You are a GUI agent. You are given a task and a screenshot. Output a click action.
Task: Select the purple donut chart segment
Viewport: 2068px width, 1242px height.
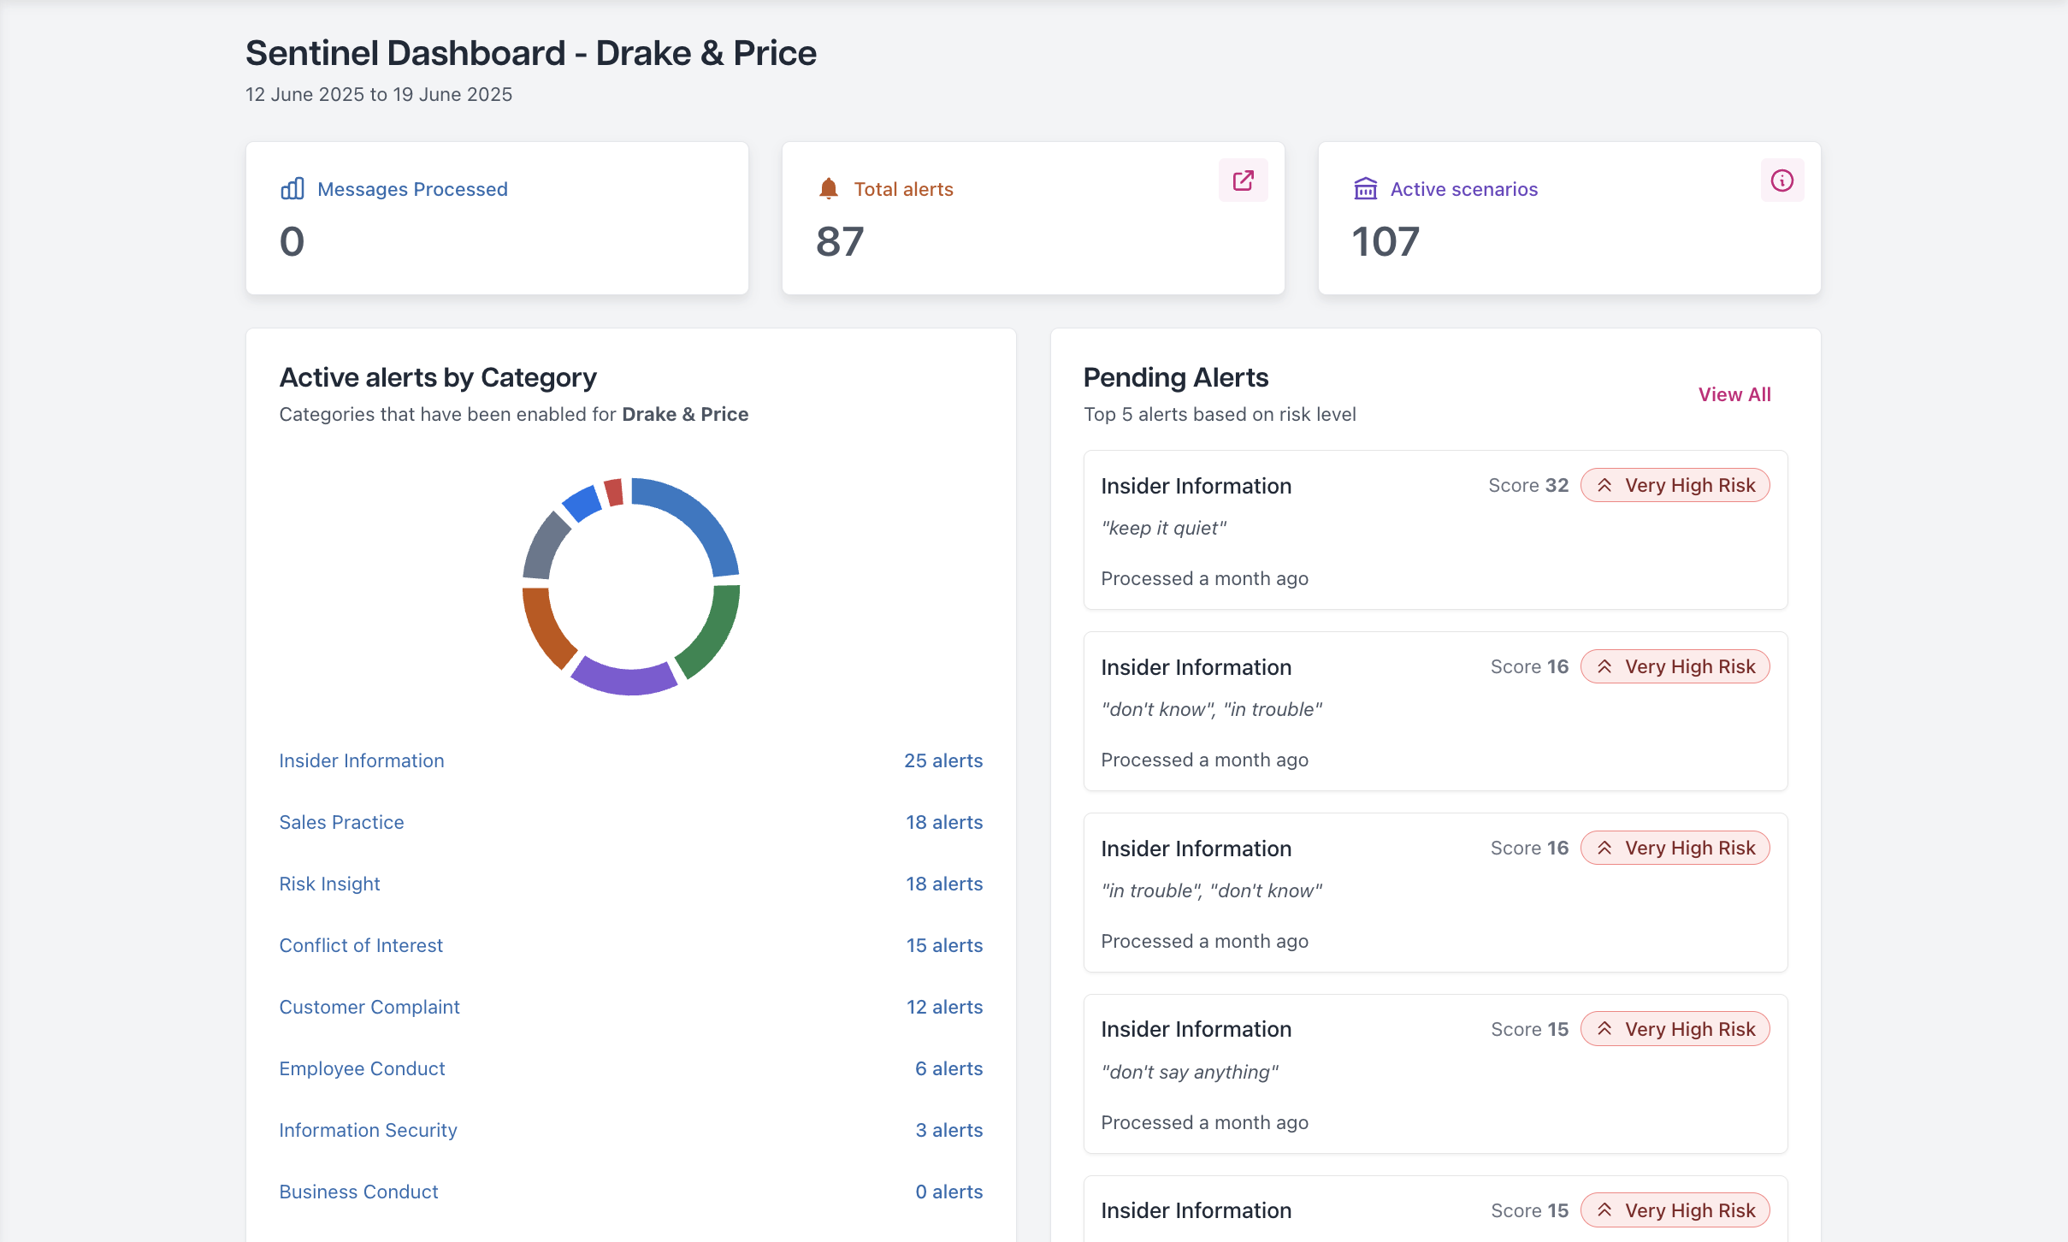click(623, 679)
